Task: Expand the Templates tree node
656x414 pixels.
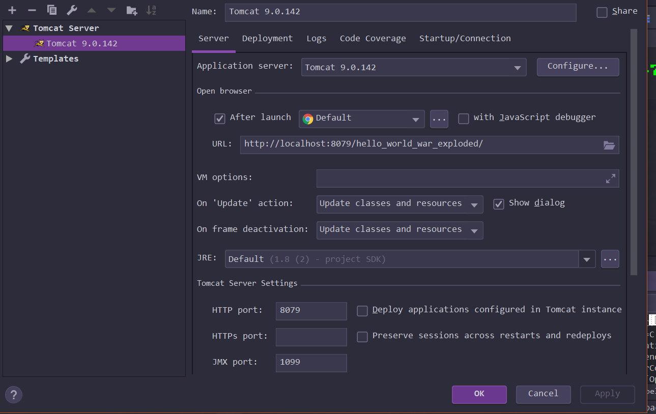Action: click(9, 58)
